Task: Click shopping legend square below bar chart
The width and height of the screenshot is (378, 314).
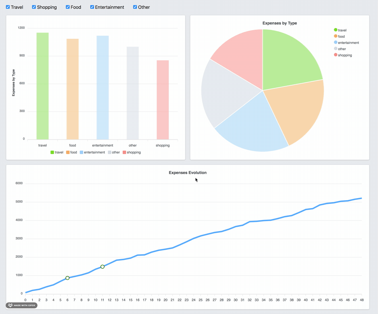Action: pyautogui.click(x=124, y=152)
